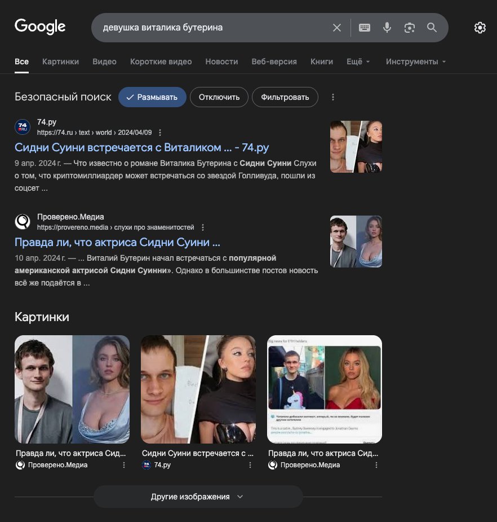The width and height of the screenshot is (497, 522).
Task: Open the Веб-версия tab
Action: click(274, 62)
